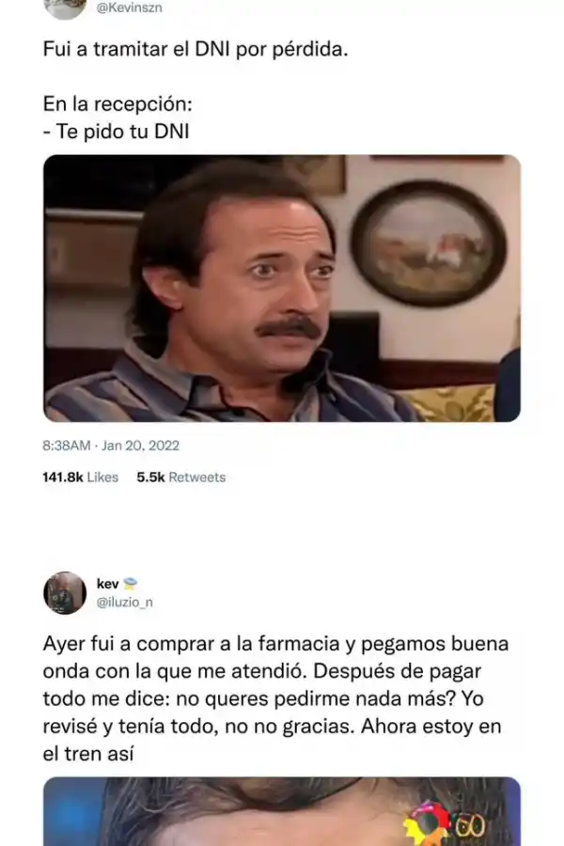Open the partially visible Kevinszn avatar
564x846 pixels.
(x=65, y=9)
